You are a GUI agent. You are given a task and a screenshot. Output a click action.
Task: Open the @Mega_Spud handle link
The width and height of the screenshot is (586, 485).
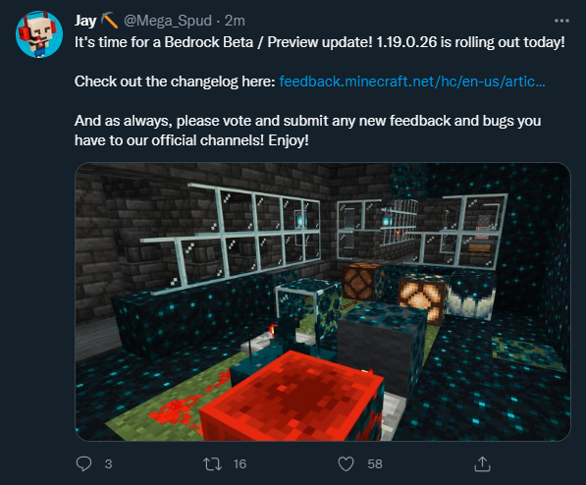168,21
